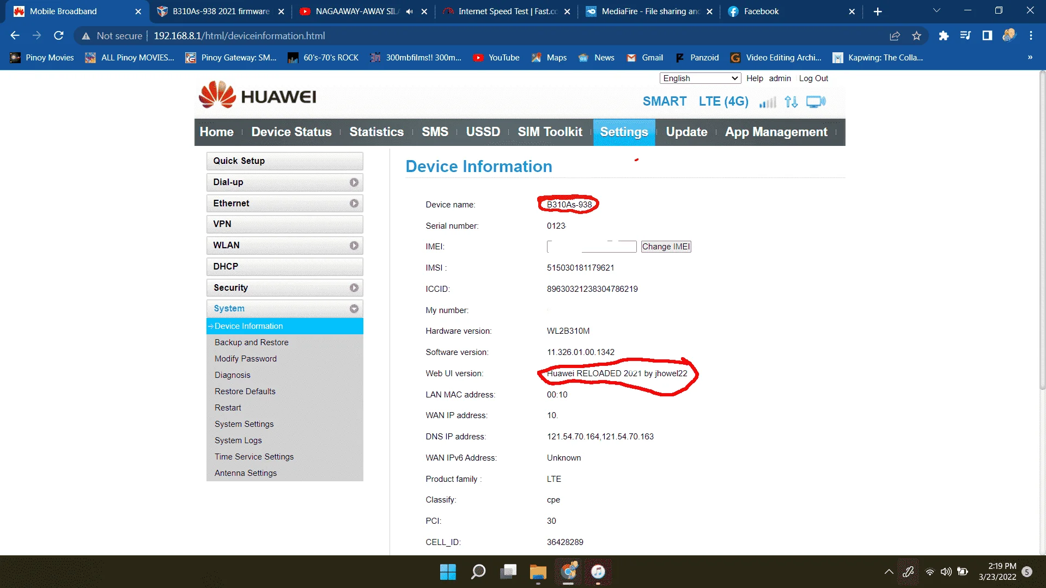Click the Log Out link
1046x588 pixels.
point(813,78)
